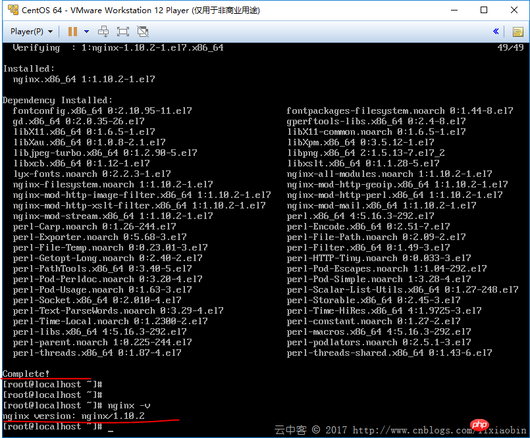Pause the virtual machine with the orange pause icon
Image resolution: width=530 pixels, height=438 pixels.
(72, 32)
